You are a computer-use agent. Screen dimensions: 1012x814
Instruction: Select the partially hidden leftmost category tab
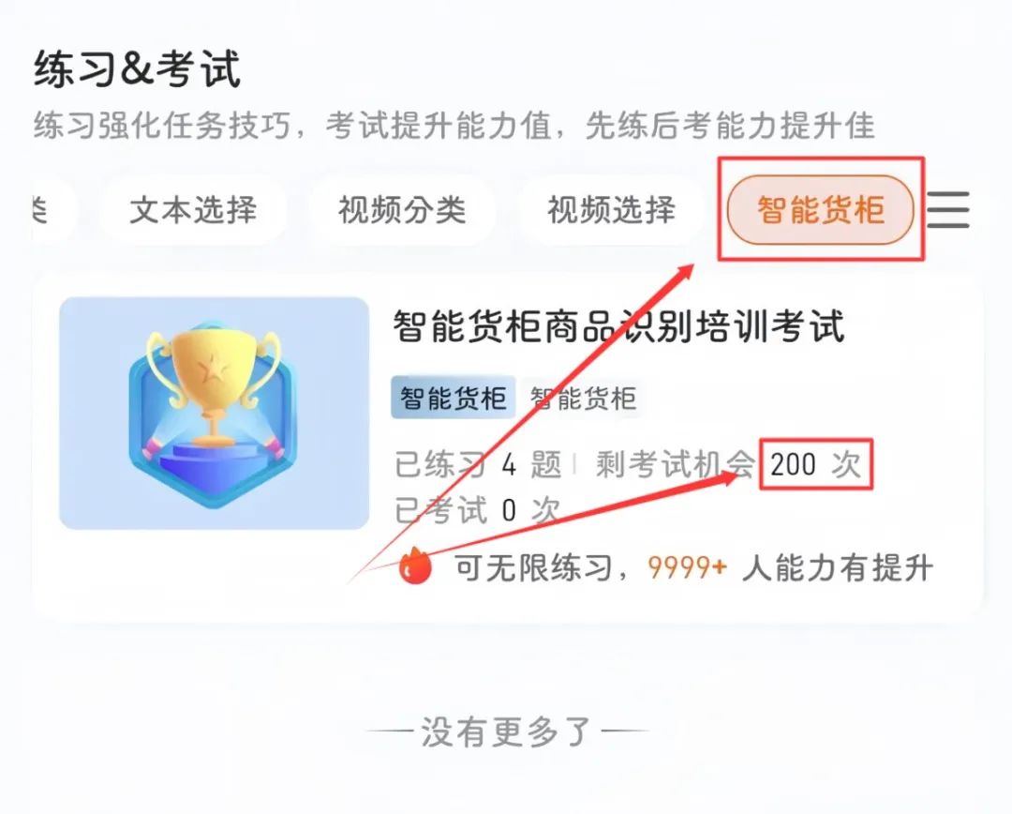[x=52, y=210]
